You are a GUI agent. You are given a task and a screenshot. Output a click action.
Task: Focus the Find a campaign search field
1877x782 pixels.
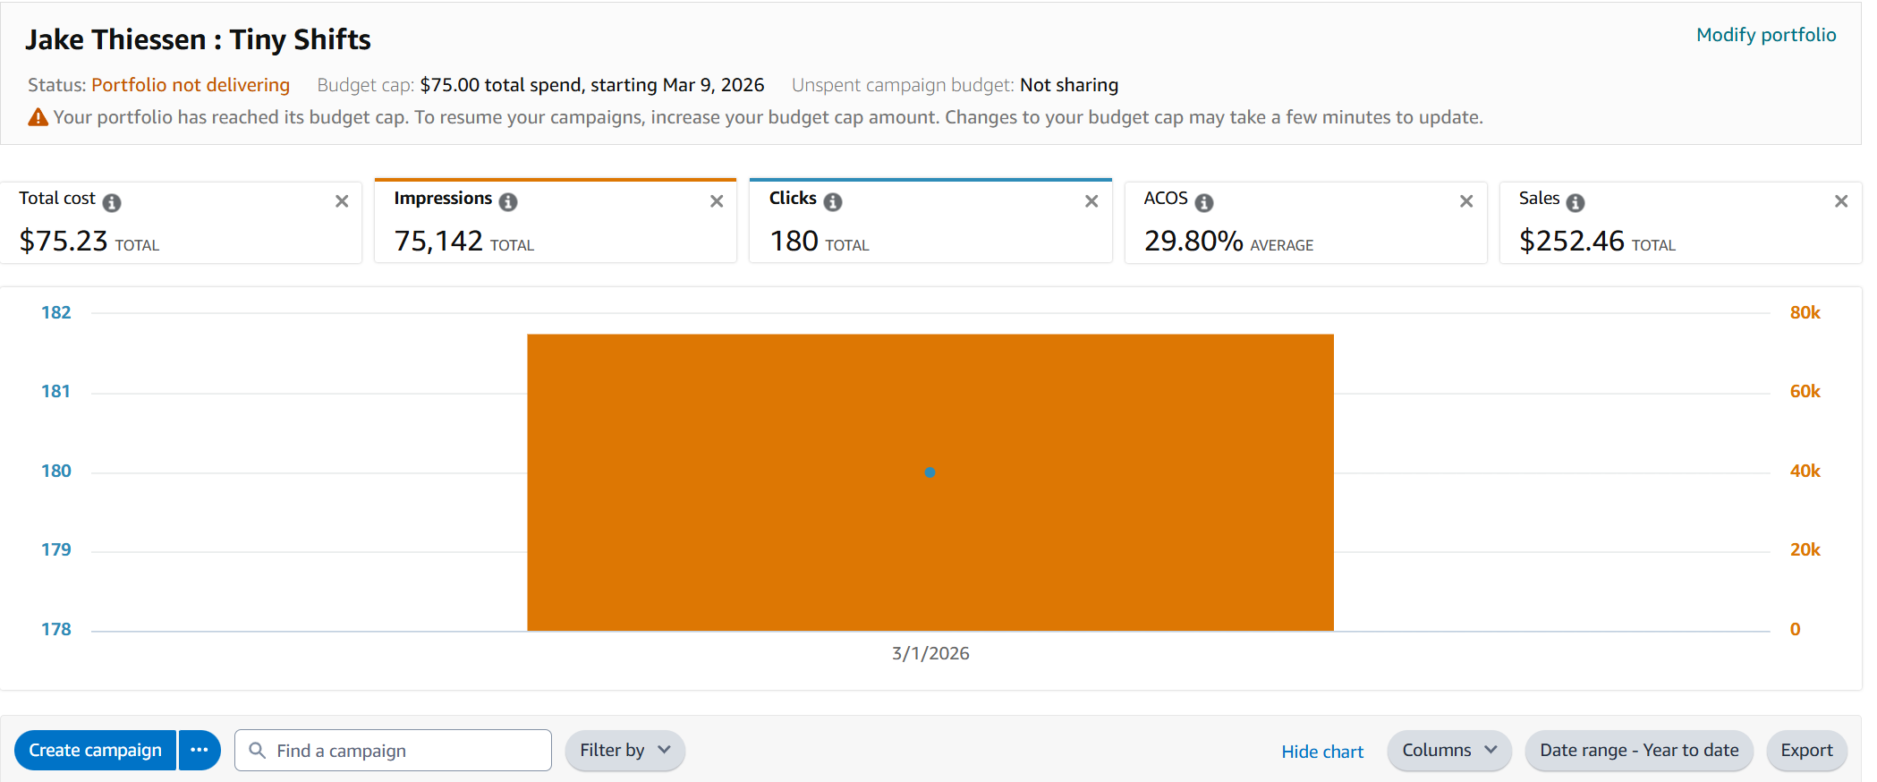[x=393, y=750]
